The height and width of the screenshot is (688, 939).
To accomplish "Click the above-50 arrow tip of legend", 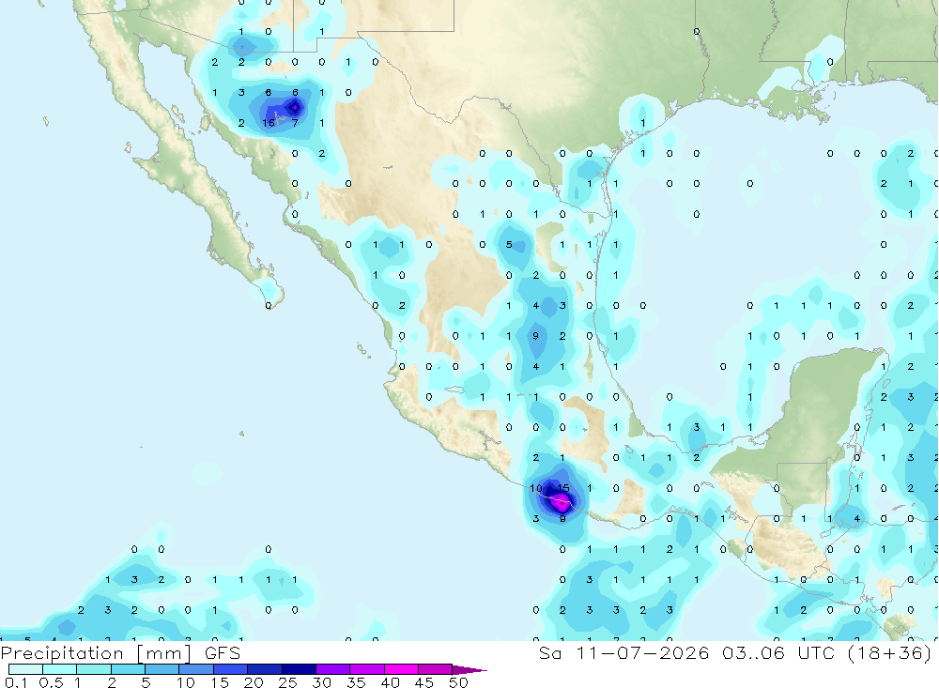I will pyautogui.click(x=469, y=669).
